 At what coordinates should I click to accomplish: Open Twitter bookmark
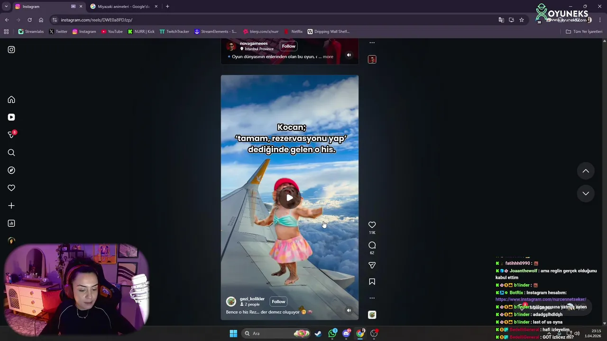(58, 32)
